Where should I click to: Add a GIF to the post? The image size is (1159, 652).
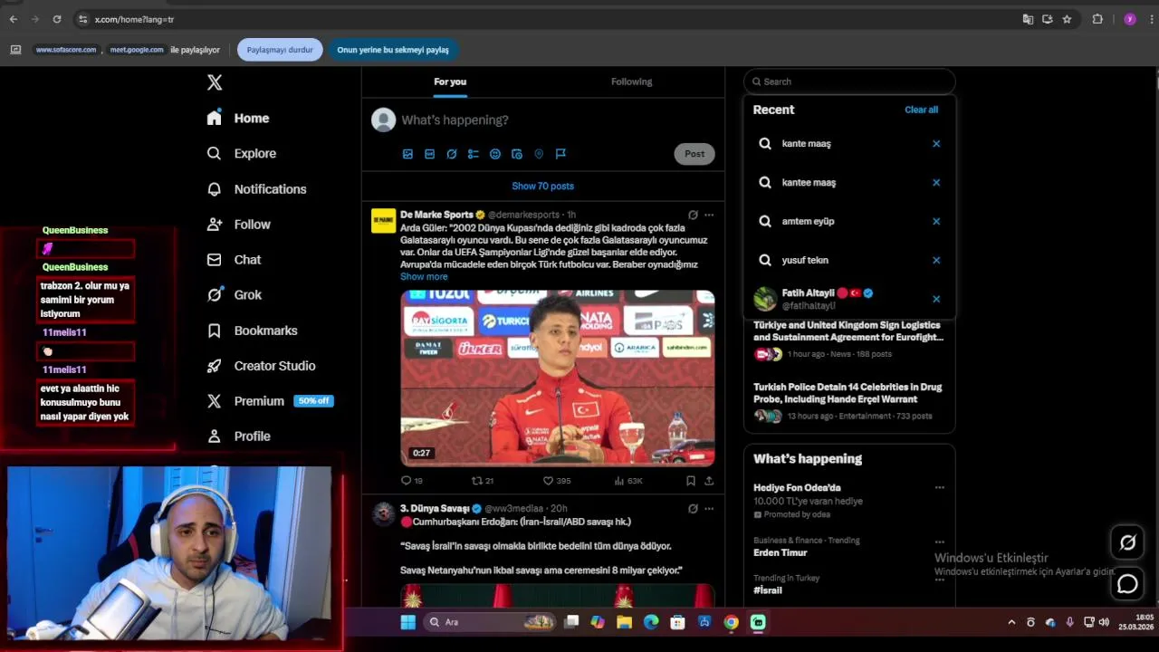point(429,154)
